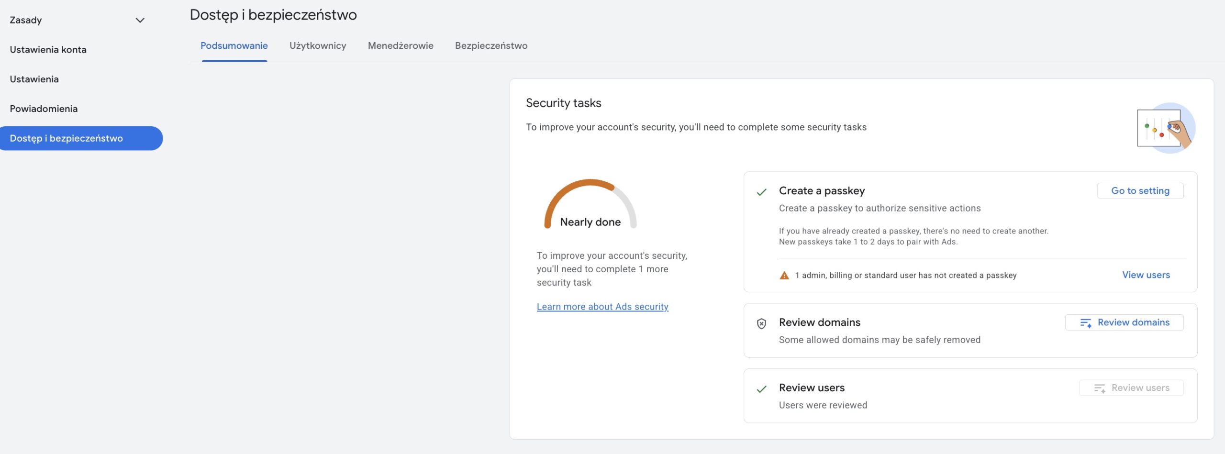Open the Menedżerowie tab

pos(401,46)
